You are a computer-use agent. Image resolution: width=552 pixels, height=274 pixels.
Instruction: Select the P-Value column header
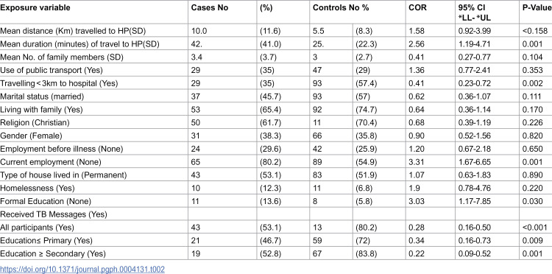tap(537, 7)
